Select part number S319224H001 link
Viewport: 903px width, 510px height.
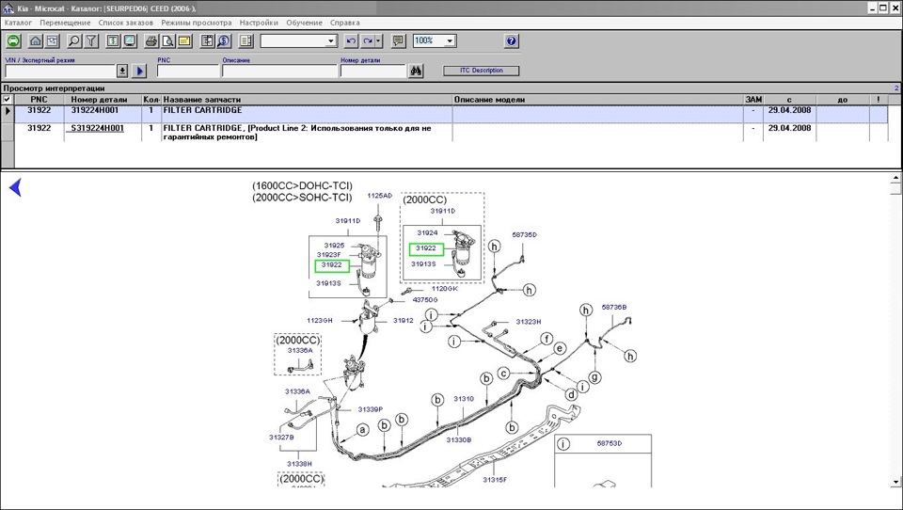(97, 128)
